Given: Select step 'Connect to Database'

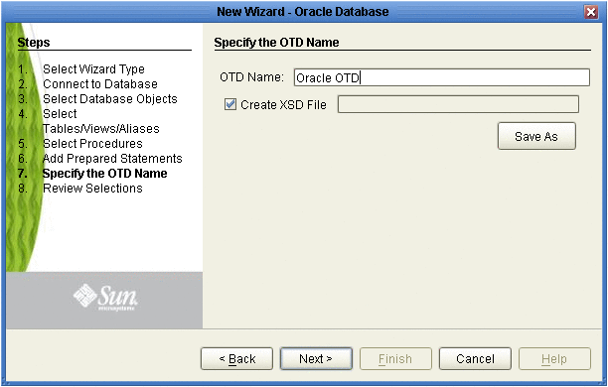Looking at the screenshot, I should 100,83.
